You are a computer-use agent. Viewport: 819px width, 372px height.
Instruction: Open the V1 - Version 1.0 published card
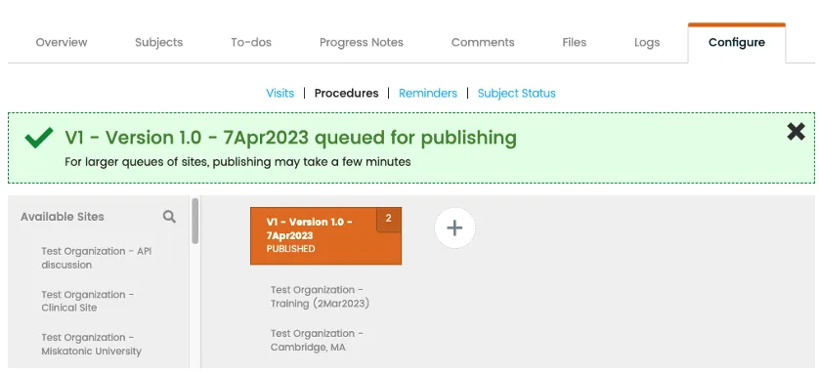coord(325,236)
